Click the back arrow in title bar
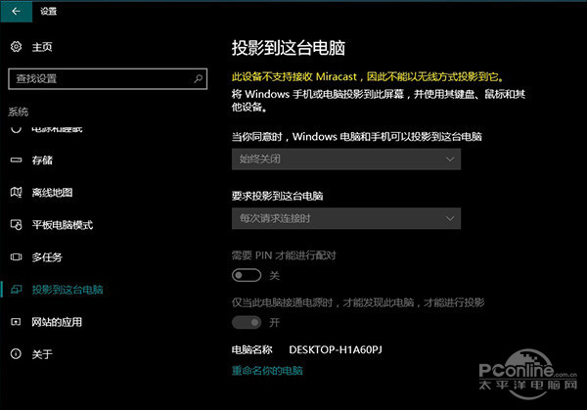Viewport: 587px width, 410px height. click(x=16, y=13)
